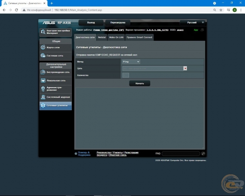Open the Карта сети sidebar item
This screenshot has height=196, width=245.
point(56,47)
